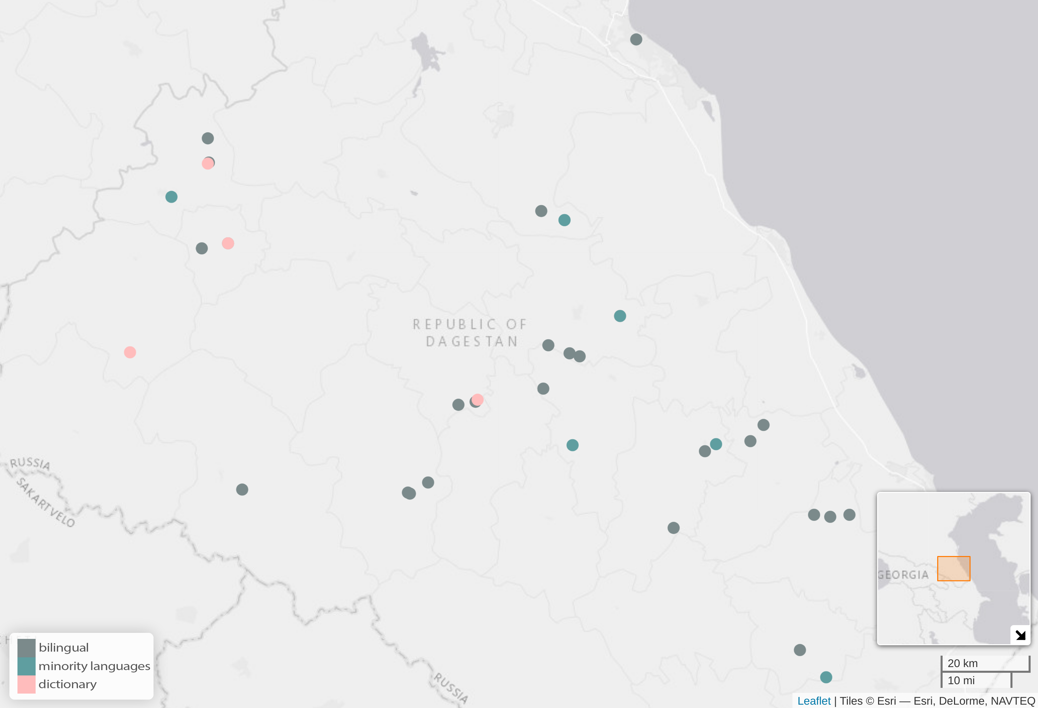
Task: Click the bilingual legend label
Action: (63, 648)
